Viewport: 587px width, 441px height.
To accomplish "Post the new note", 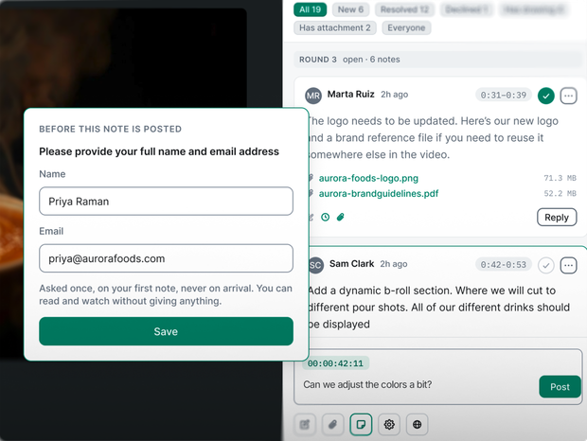I will (x=560, y=387).
